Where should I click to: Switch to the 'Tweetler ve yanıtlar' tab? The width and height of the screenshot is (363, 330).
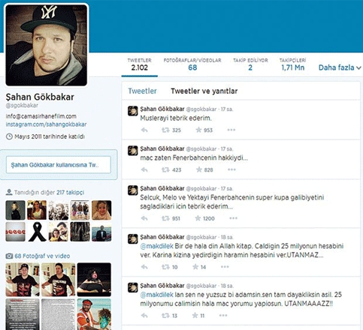click(x=204, y=91)
